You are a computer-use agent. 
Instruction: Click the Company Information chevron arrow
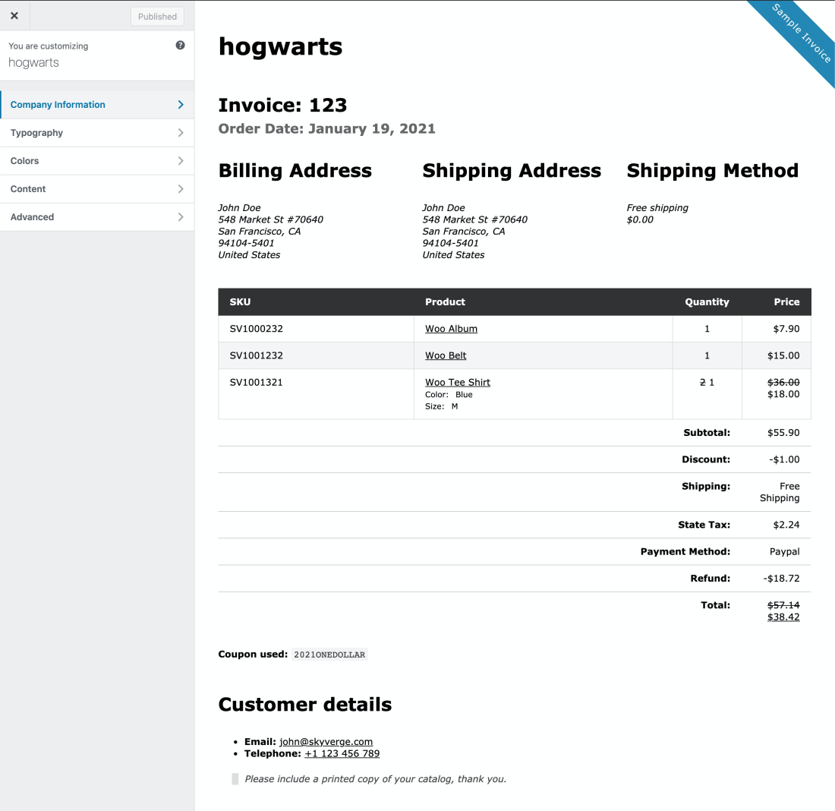point(182,104)
